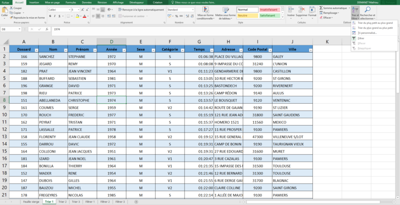400x205 pixels.
Task: Toggle right horizontal alignment
Action: (x=102, y=16)
